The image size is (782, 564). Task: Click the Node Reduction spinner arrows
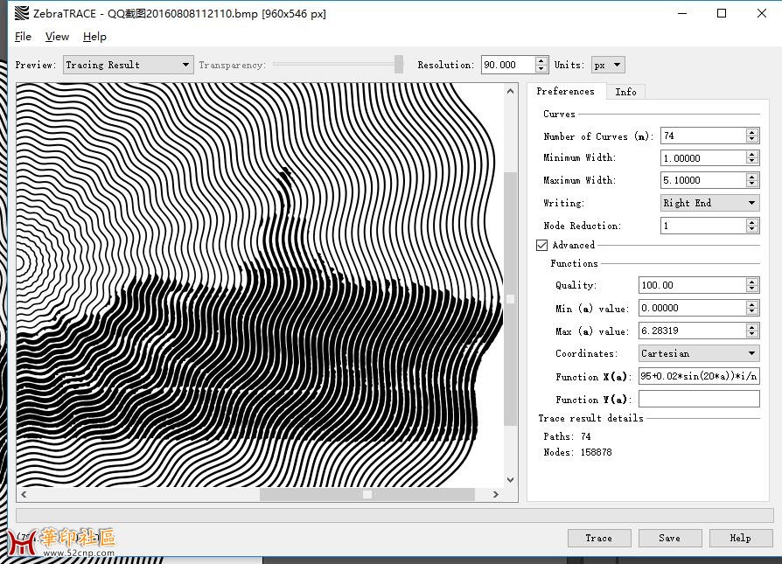[752, 226]
